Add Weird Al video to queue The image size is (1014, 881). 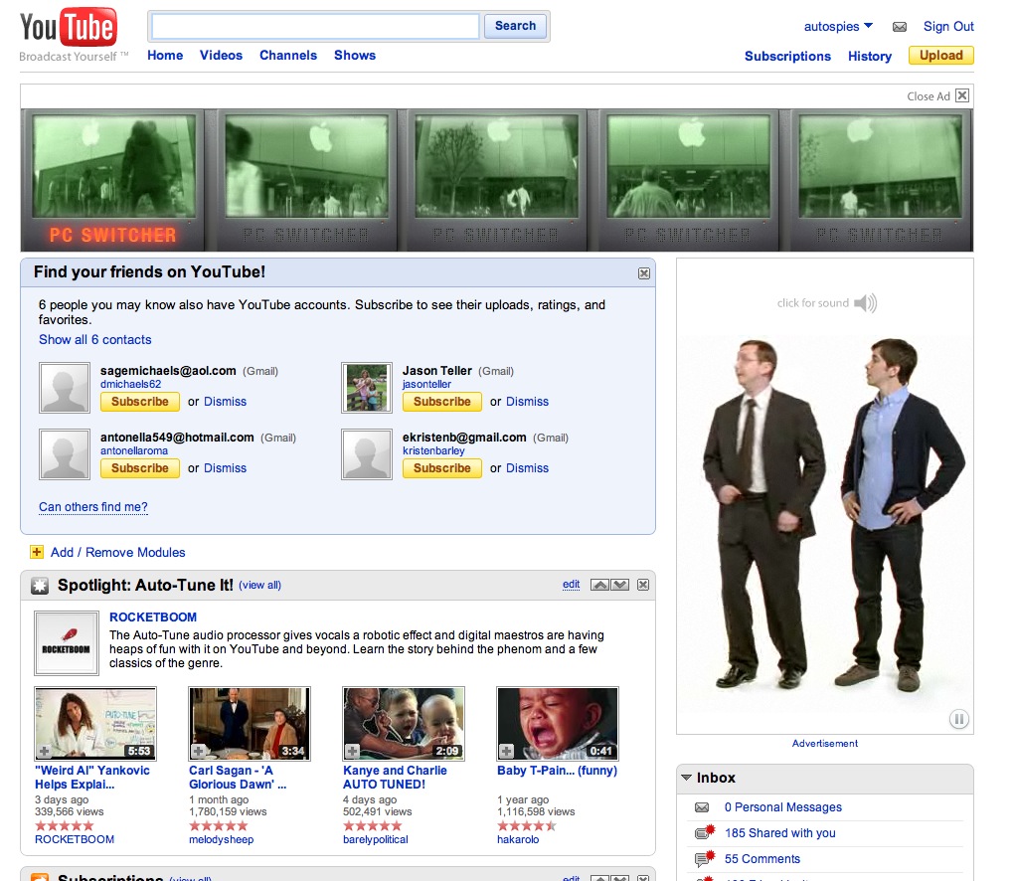click(44, 751)
